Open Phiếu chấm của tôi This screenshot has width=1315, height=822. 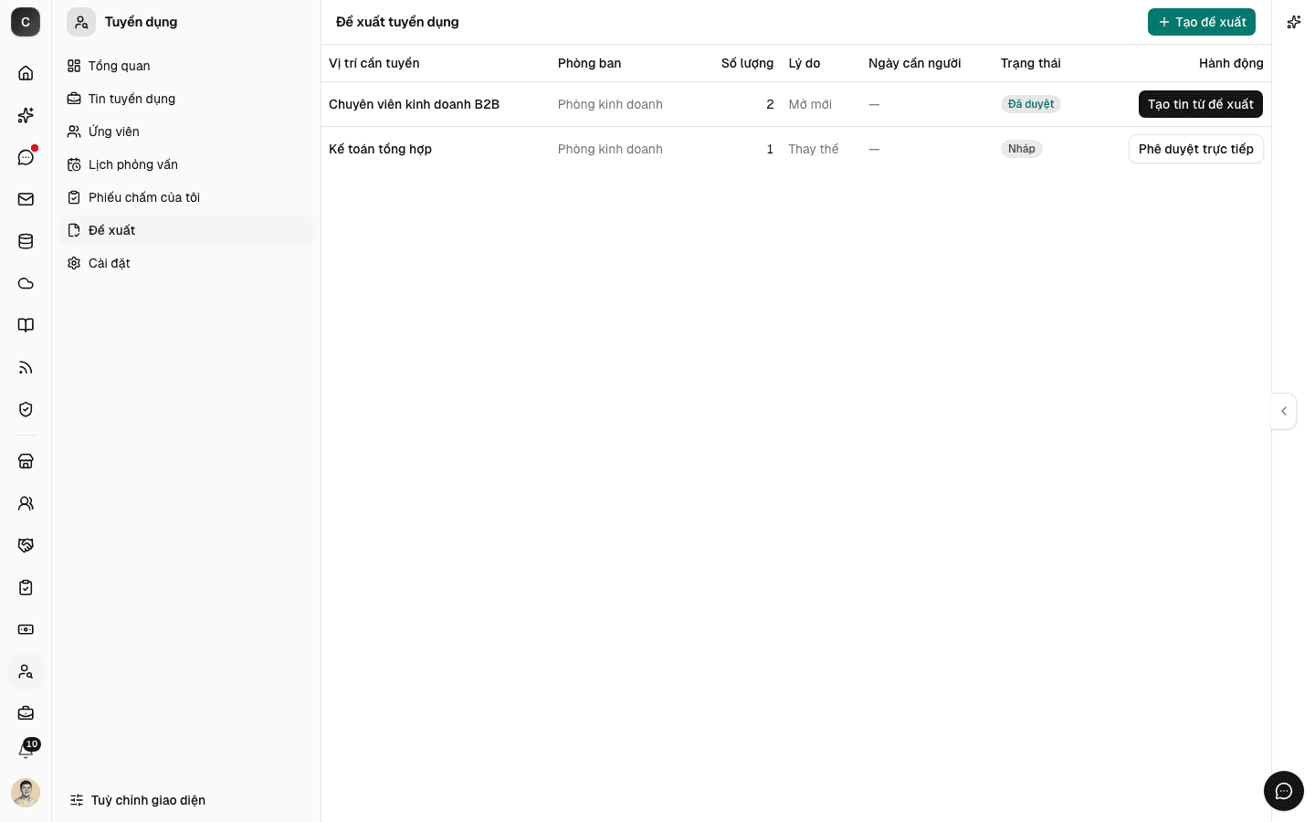pos(186,197)
